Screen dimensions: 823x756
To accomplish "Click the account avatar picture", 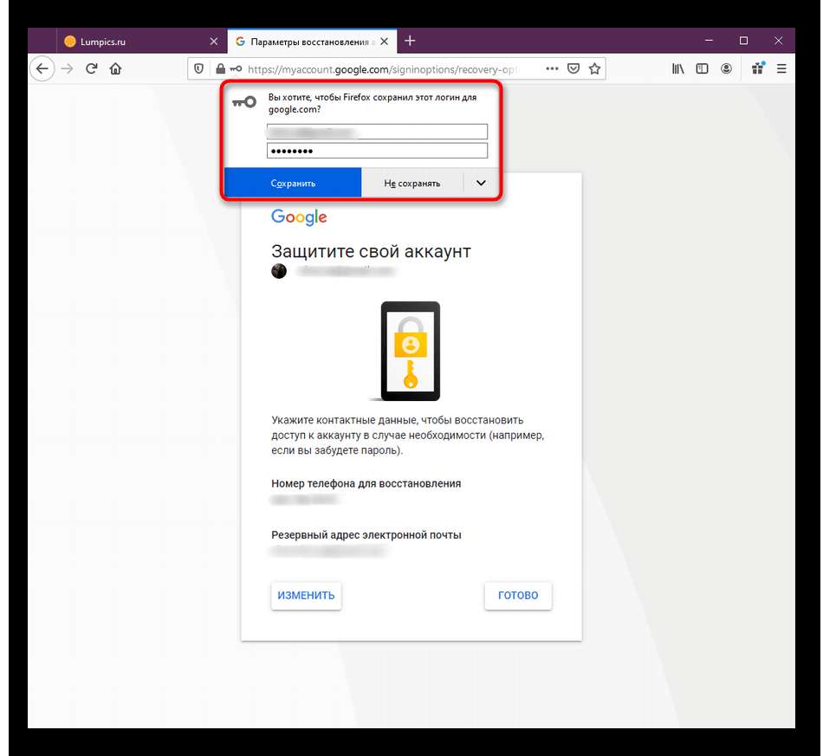I will coord(279,271).
